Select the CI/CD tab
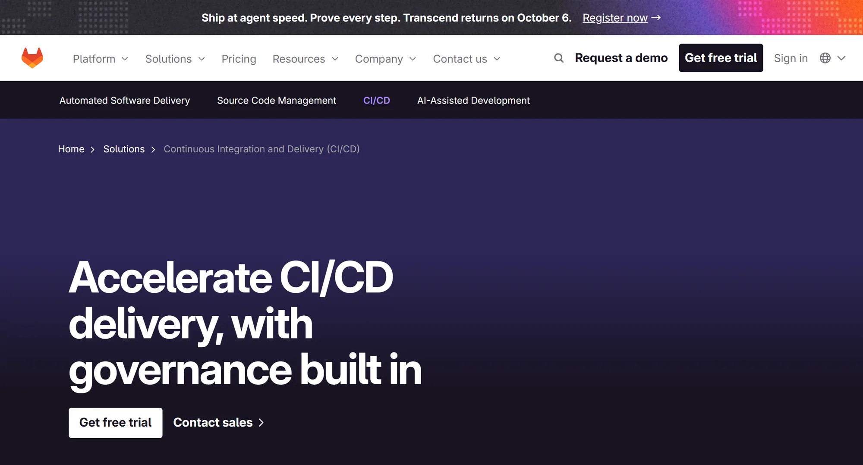 pos(377,100)
